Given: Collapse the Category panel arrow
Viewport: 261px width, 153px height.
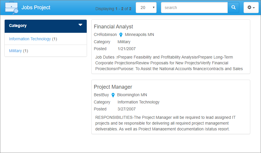Looking at the screenshot, I should 80,25.
